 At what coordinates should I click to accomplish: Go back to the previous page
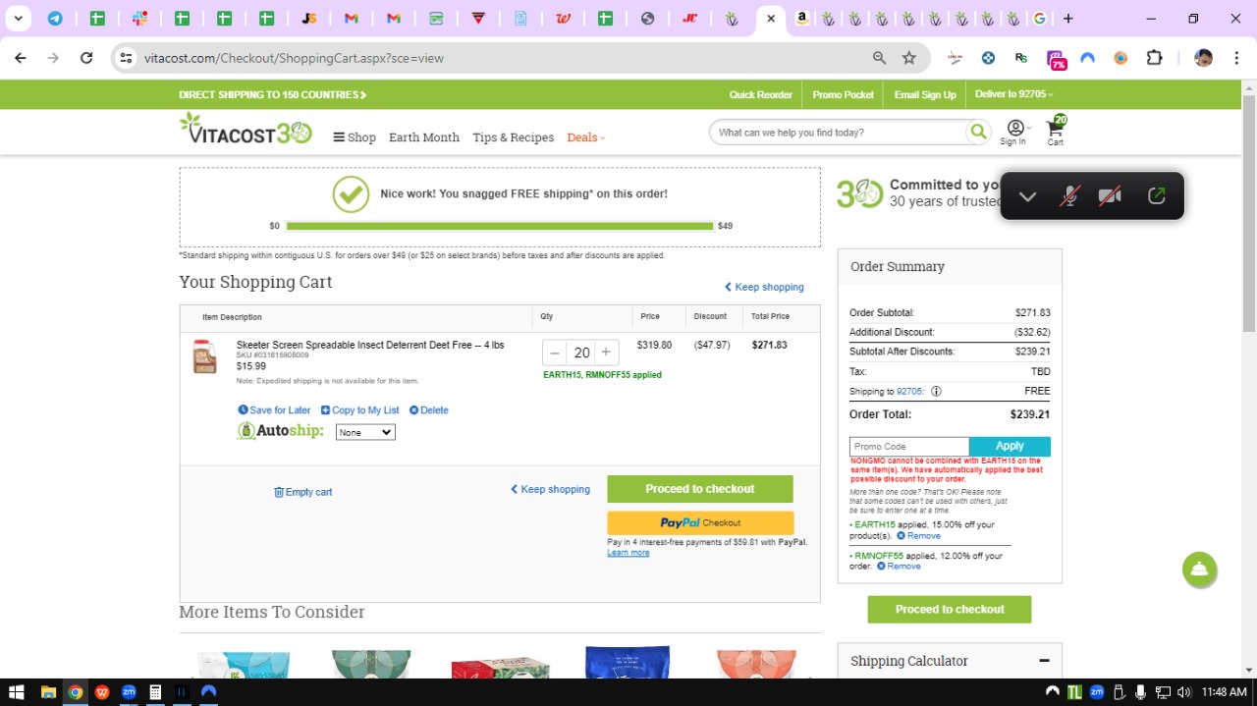click(x=21, y=58)
